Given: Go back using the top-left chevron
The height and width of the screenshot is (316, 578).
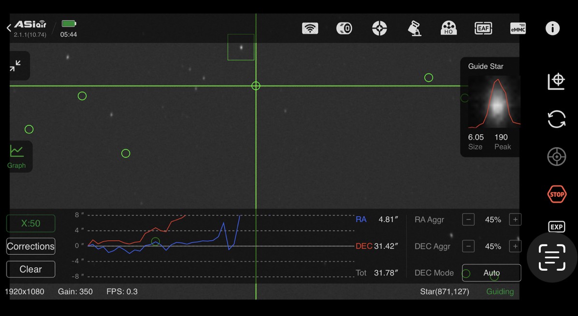Looking at the screenshot, I should [x=9, y=28].
